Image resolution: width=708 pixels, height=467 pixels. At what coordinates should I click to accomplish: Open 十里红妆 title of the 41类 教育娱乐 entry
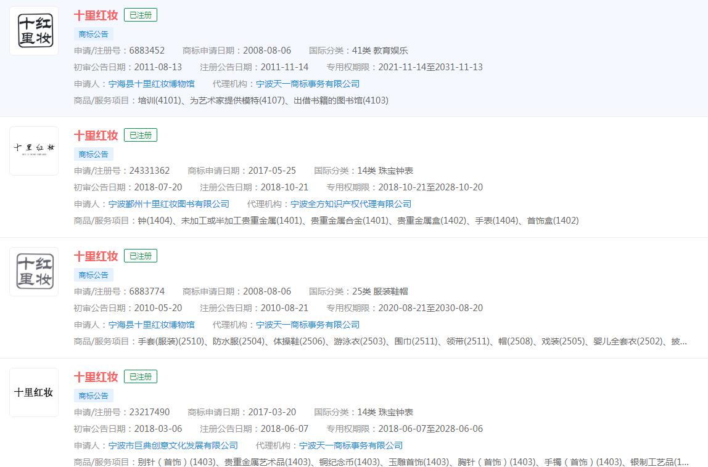tap(96, 15)
